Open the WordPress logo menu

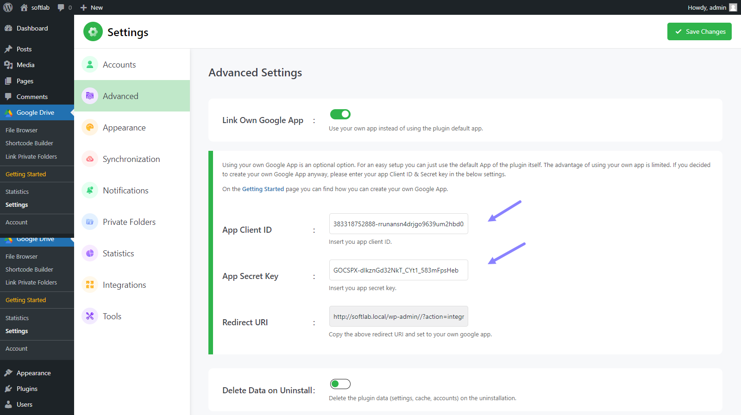pyautogui.click(x=8, y=7)
